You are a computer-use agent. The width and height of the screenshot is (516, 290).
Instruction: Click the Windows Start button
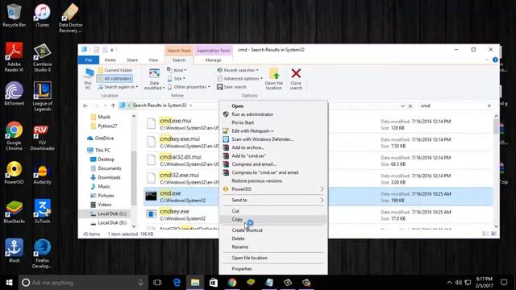9,283
